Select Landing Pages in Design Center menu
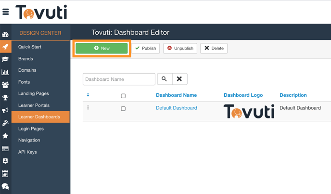The width and height of the screenshot is (331, 194). (34, 93)
